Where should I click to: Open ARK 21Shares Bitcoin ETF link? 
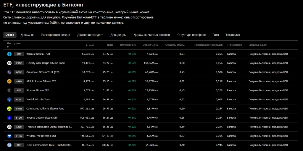pos(41,81)
